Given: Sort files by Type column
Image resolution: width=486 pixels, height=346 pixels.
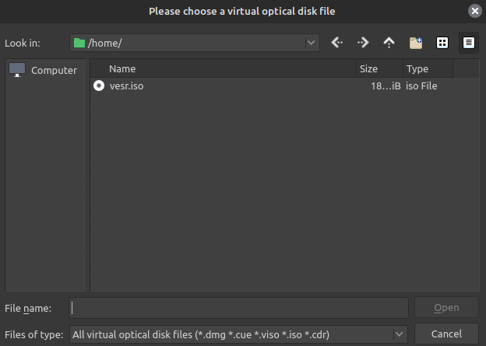Looking at the screenshot, I should (427, 68).
